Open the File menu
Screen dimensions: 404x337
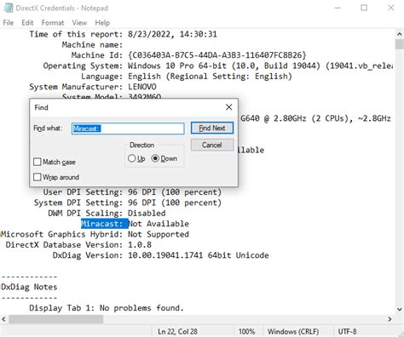coord(9,23)
